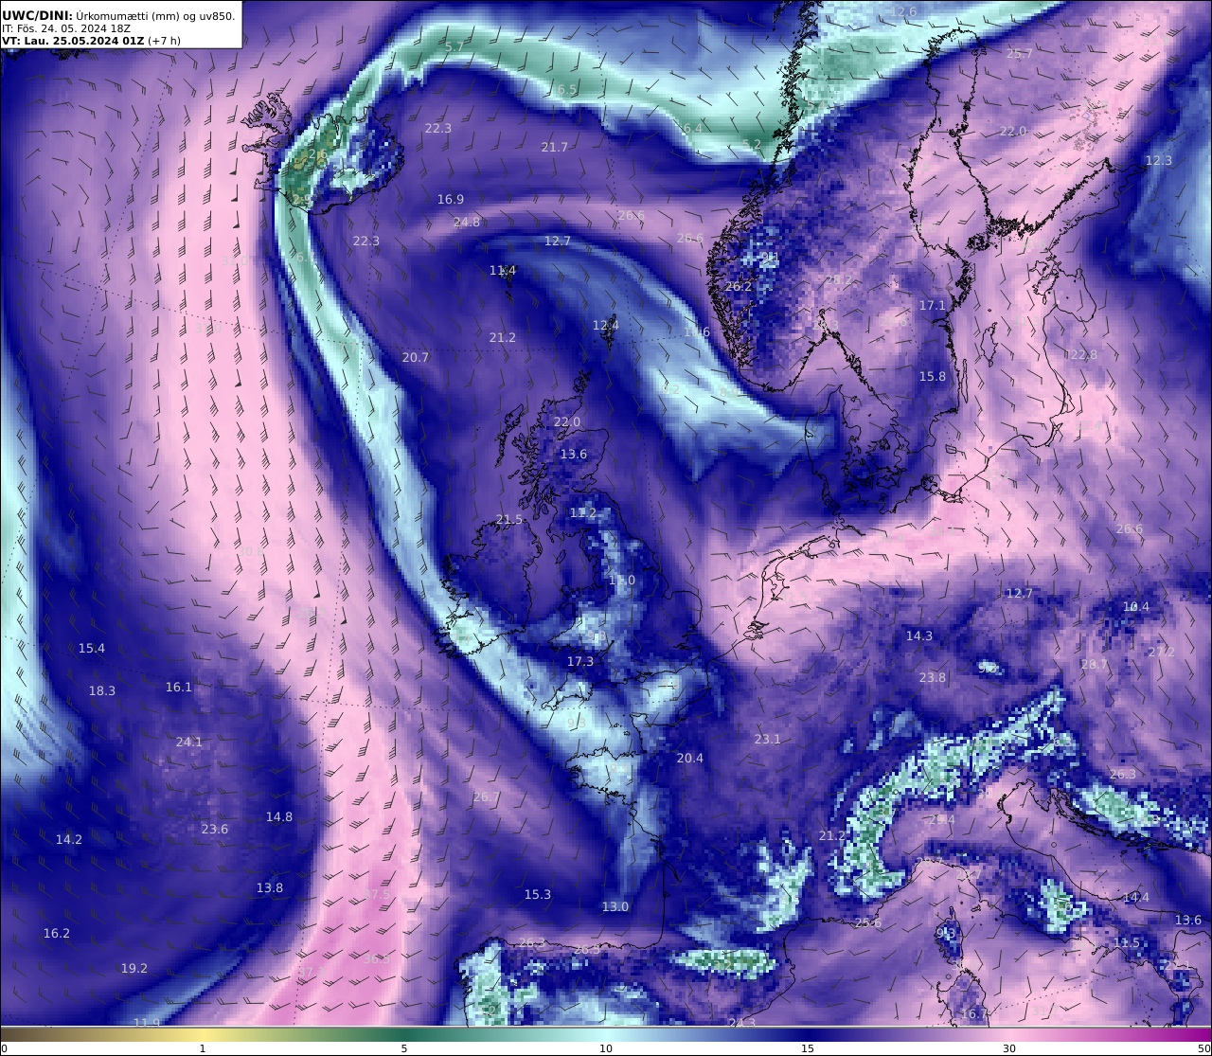The width and height of the screenshot is (1212, 1056).
Task: Click the 25.7 value at top right
Action: pos(1020,54)
